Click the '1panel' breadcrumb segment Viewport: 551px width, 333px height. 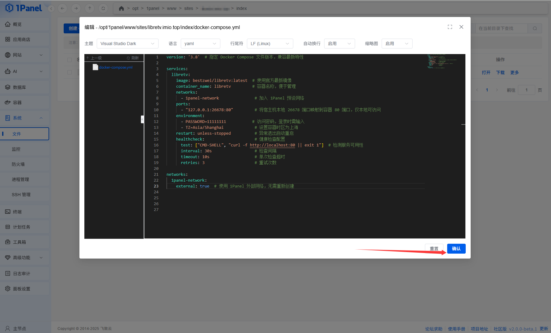click(x=153, y=8)
